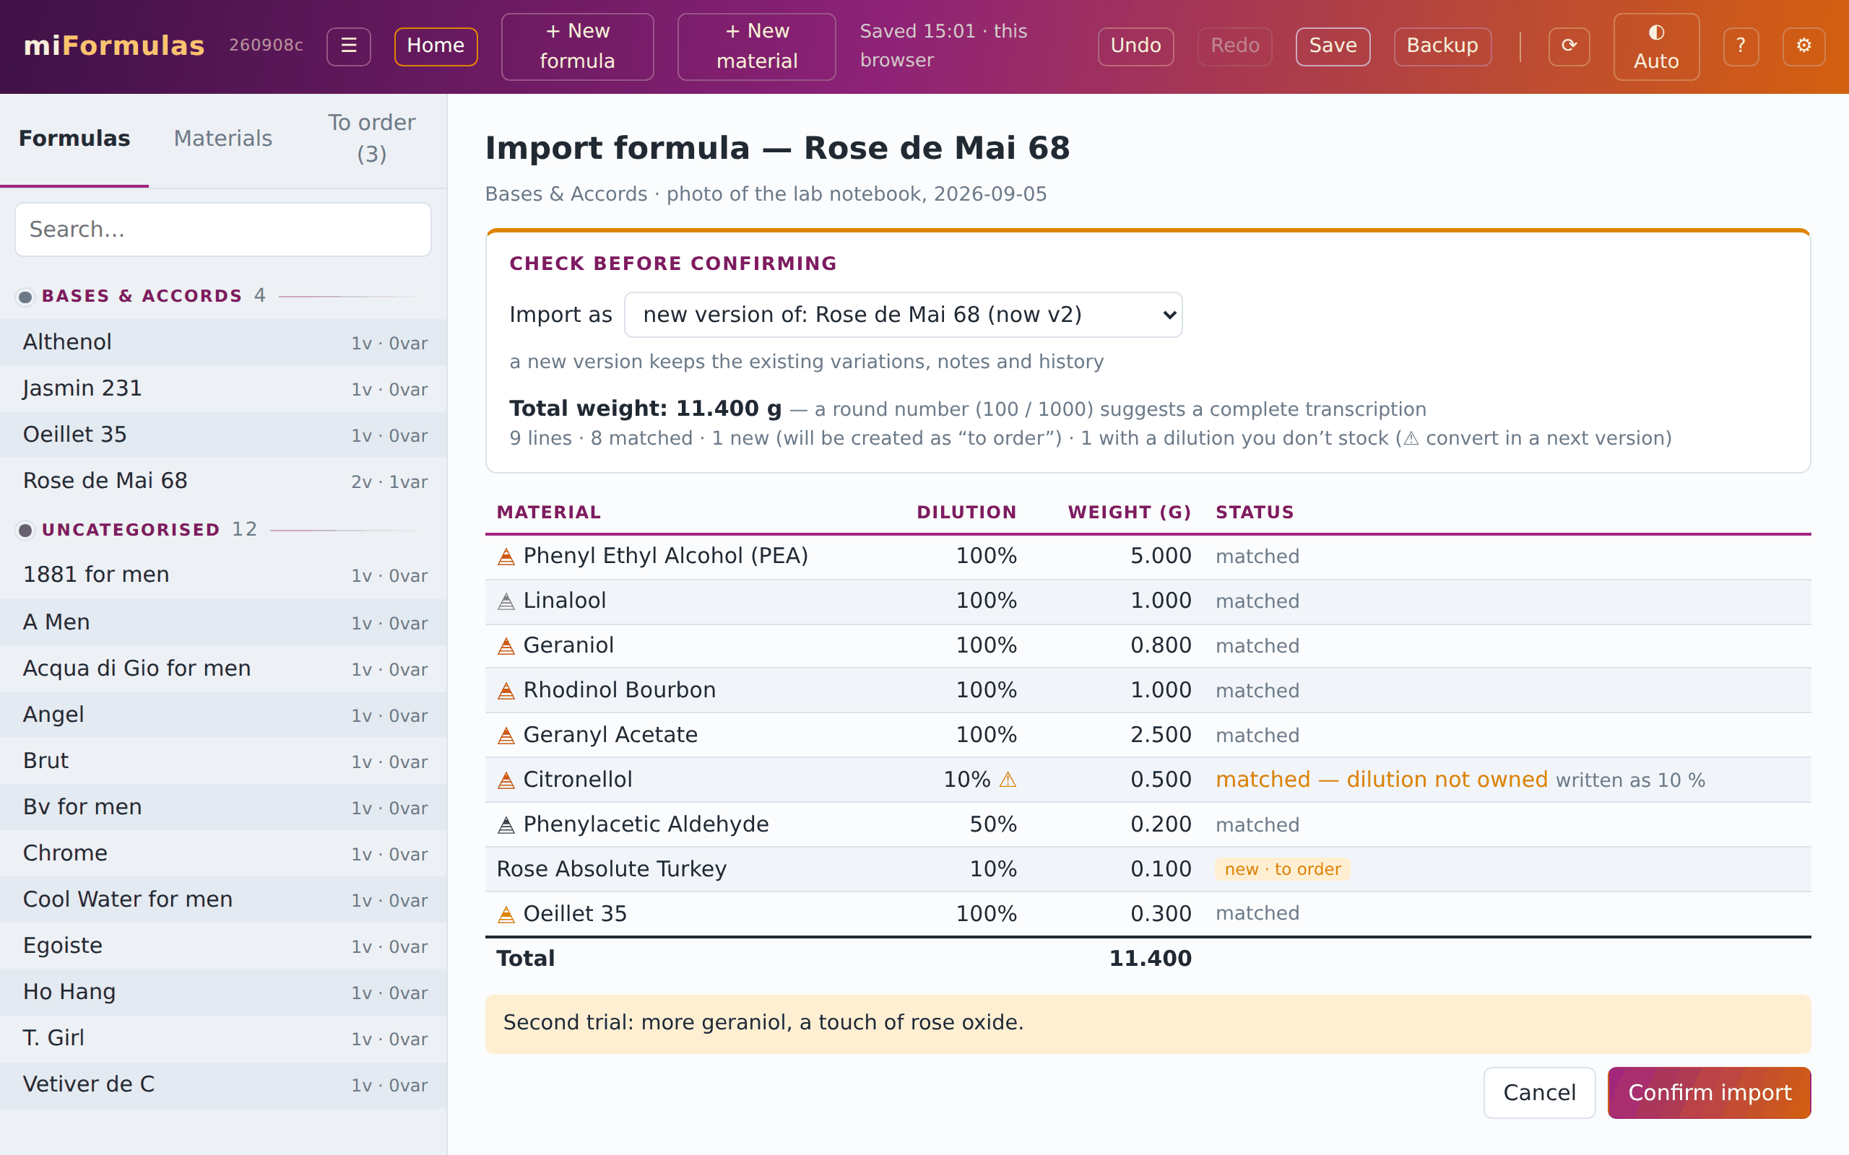Open the Chrome formula

click(223, 853)
